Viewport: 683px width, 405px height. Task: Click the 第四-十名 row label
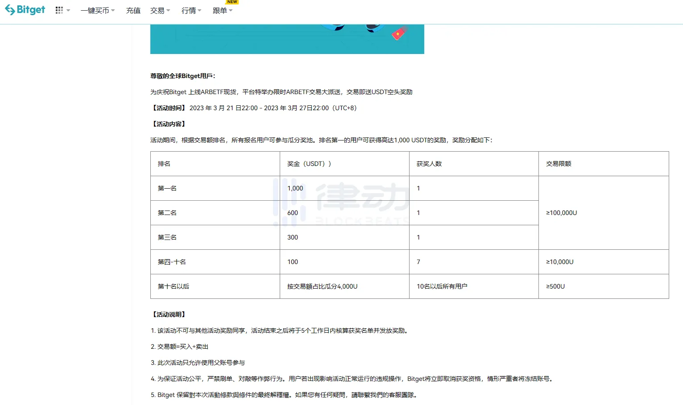pos(172,262)
